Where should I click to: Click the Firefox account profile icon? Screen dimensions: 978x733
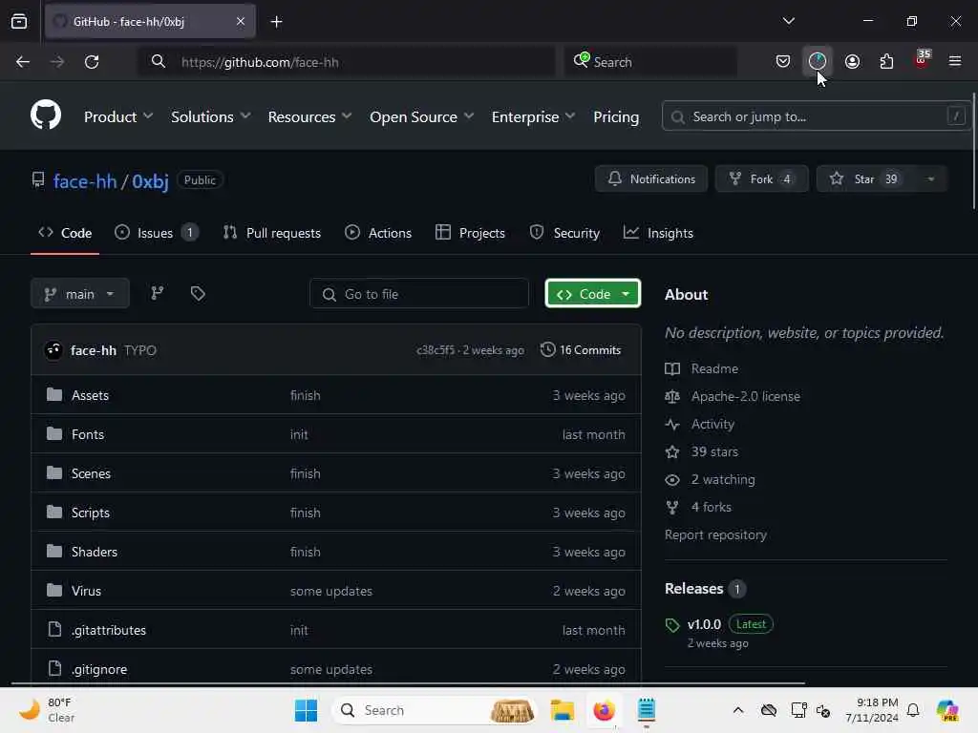[x=852, y=61]
